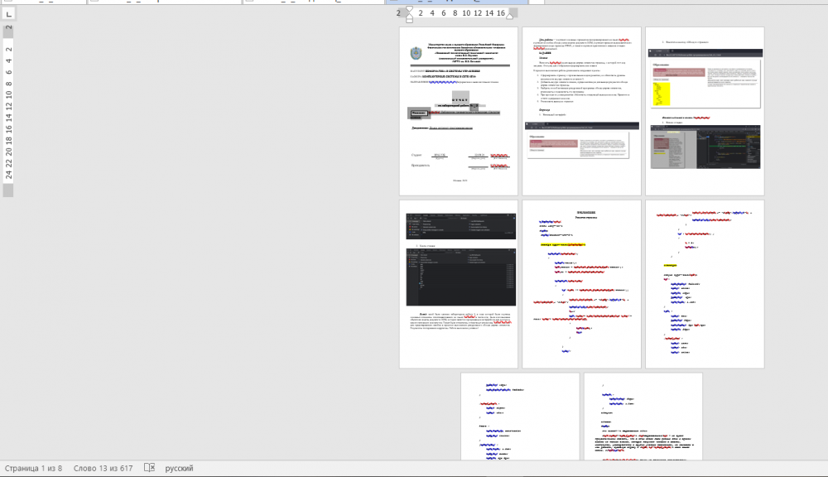Click the horizontal ruler at mark 10
828x477 pixels.
pos(466,13)
